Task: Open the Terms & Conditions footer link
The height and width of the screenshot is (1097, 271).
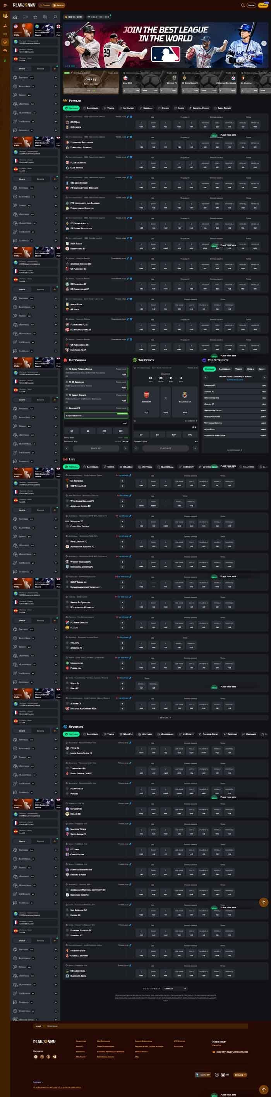Action: (x=105, y=1046)
